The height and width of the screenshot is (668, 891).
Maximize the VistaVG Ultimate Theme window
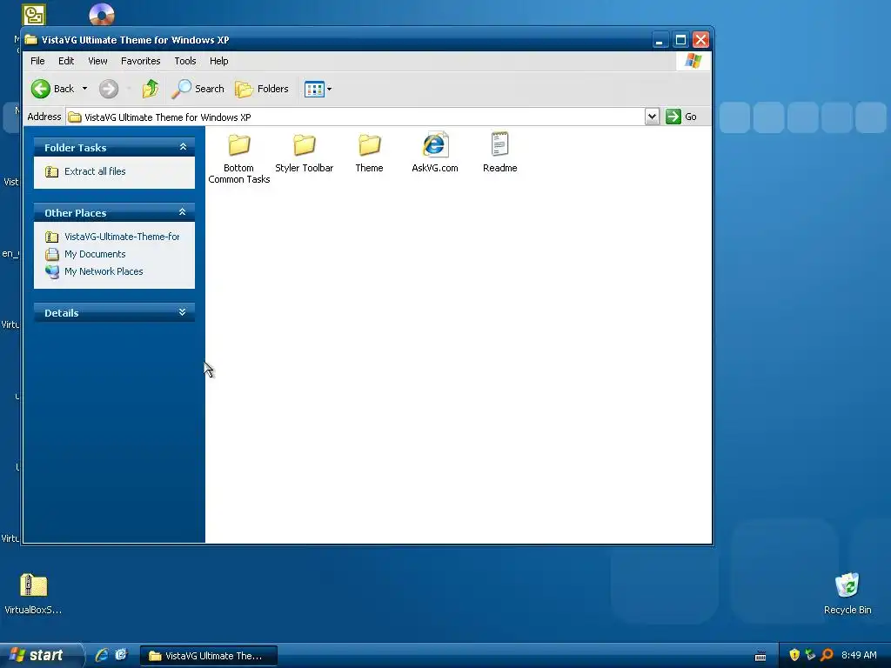(680, 40)
